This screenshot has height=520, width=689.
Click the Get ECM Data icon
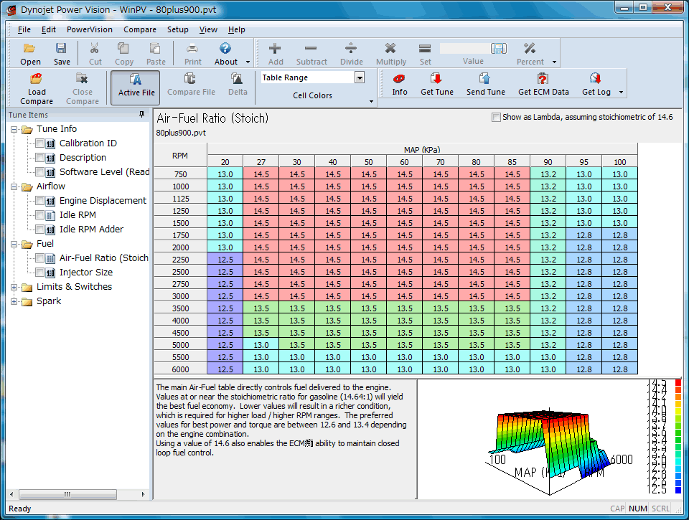coord(543,79)
